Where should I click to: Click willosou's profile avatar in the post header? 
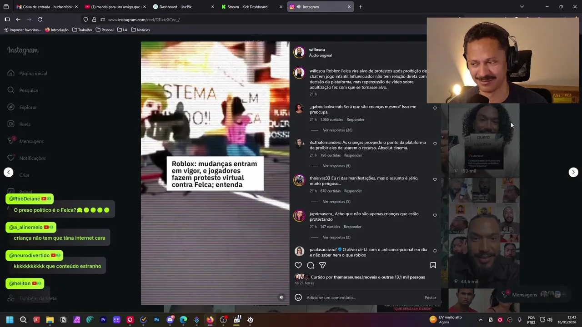pyautogui.click(x=299, y=52)
